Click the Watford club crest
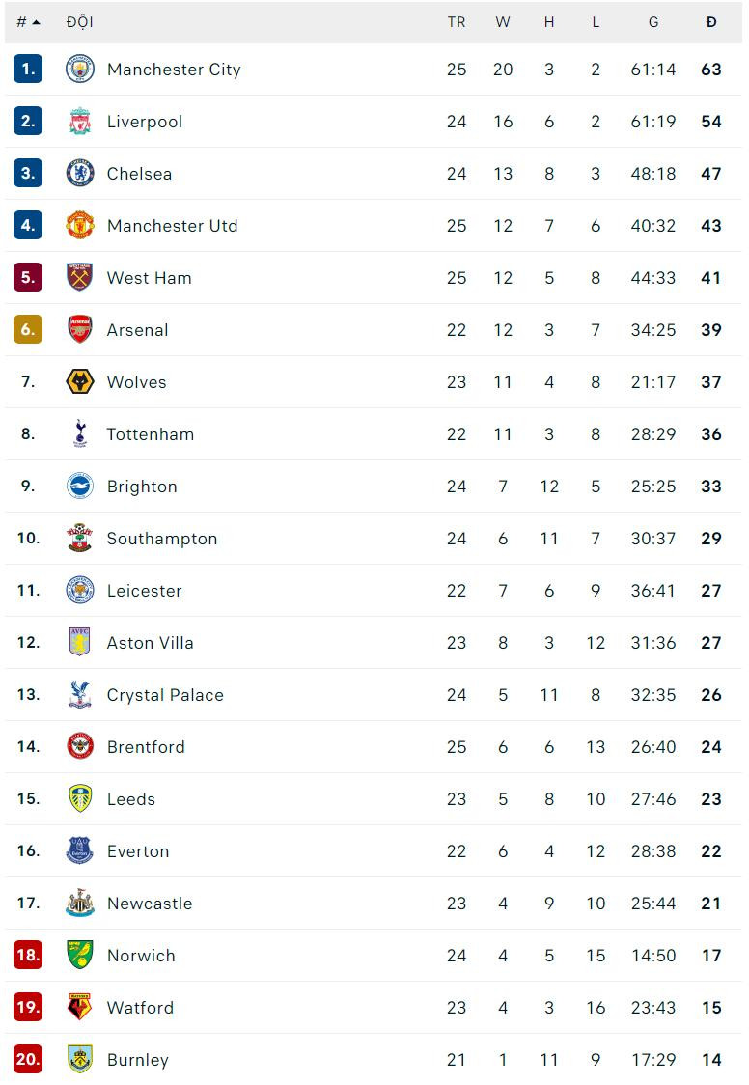749x1085 pixels. pyautogui.click(x=80, y=1008)
